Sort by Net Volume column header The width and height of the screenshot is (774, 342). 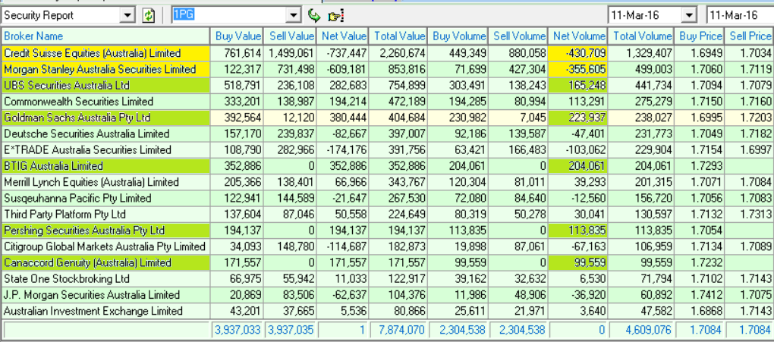coord(579,36)
